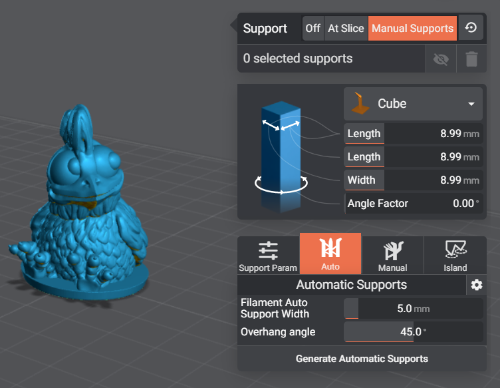The height and width of the screenshot is (388, 500).
Task: Switch support mode to At Slice
Action: (346, 28)
